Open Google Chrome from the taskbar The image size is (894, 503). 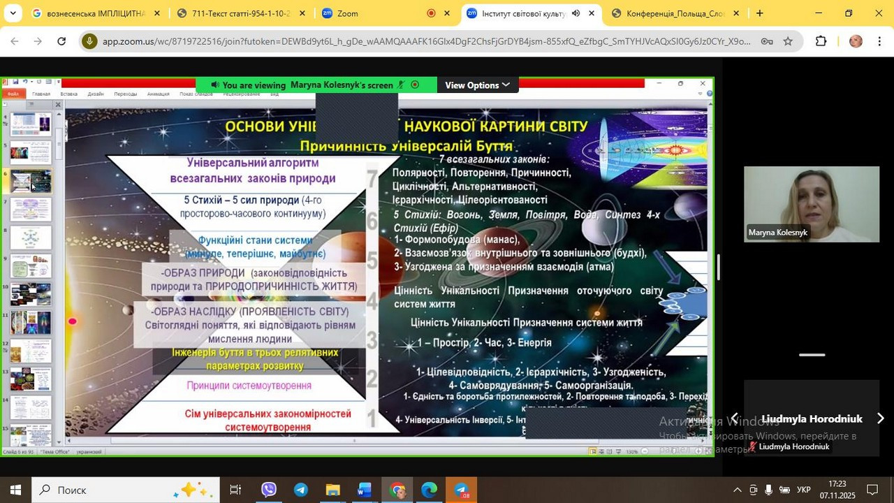pyautogui.click(x=397, y=490)
